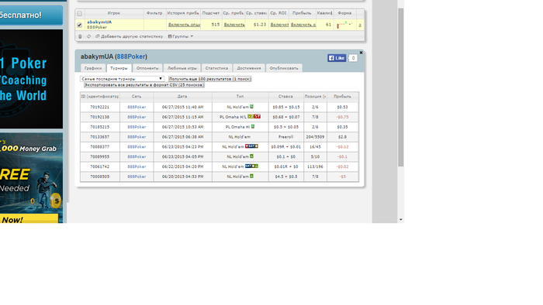Image resolution: width=543 pixels, height=305 pixels.
Task: Click the count value 515
Action: pyautogui.click(x=216, y=25)
